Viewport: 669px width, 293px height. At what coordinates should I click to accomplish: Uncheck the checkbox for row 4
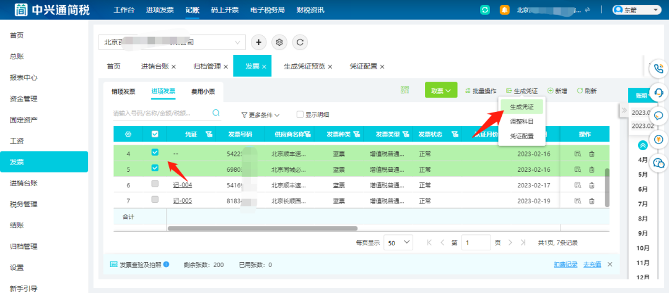point(155,152)
